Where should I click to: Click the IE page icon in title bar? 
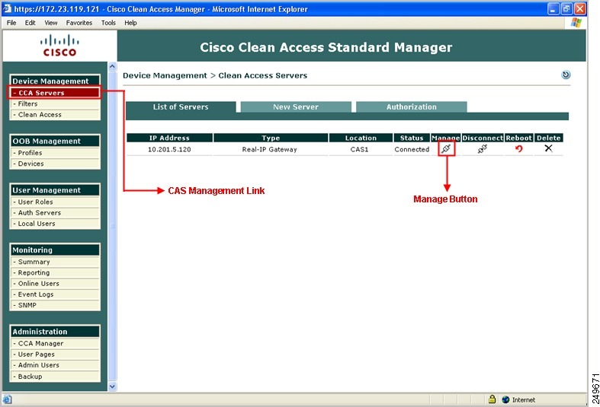pos(7,8)
